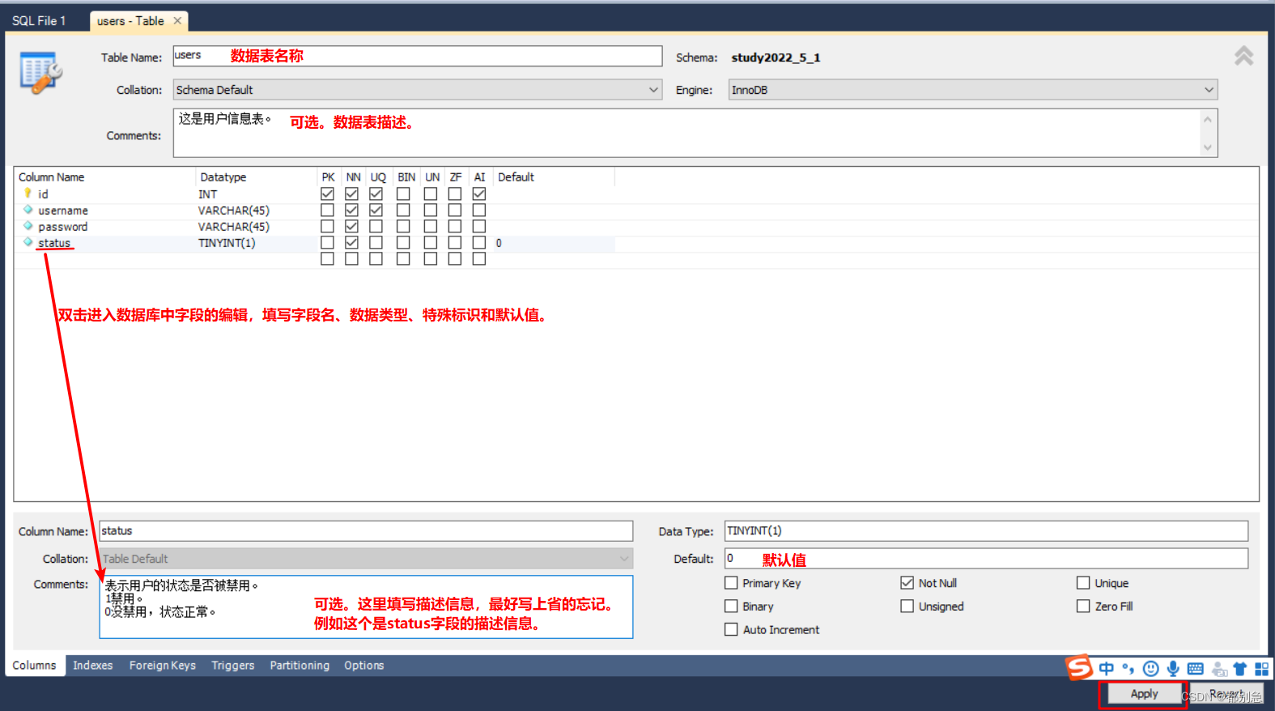Select the Columns tab
This screenshot has width=1275, height=711.
click(34, 665)
